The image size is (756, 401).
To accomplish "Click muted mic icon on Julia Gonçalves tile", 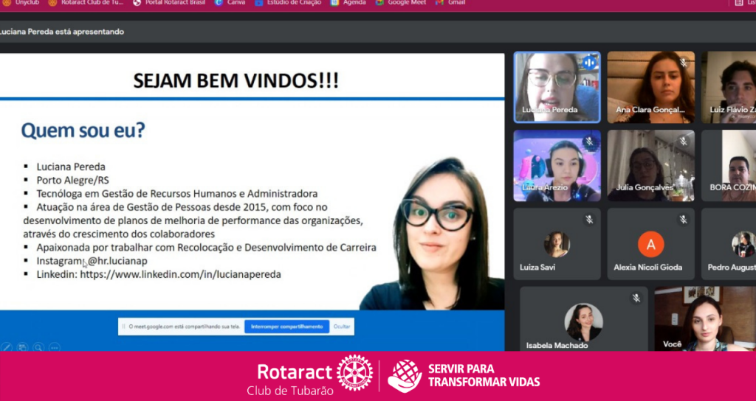I will pos(683,142).
